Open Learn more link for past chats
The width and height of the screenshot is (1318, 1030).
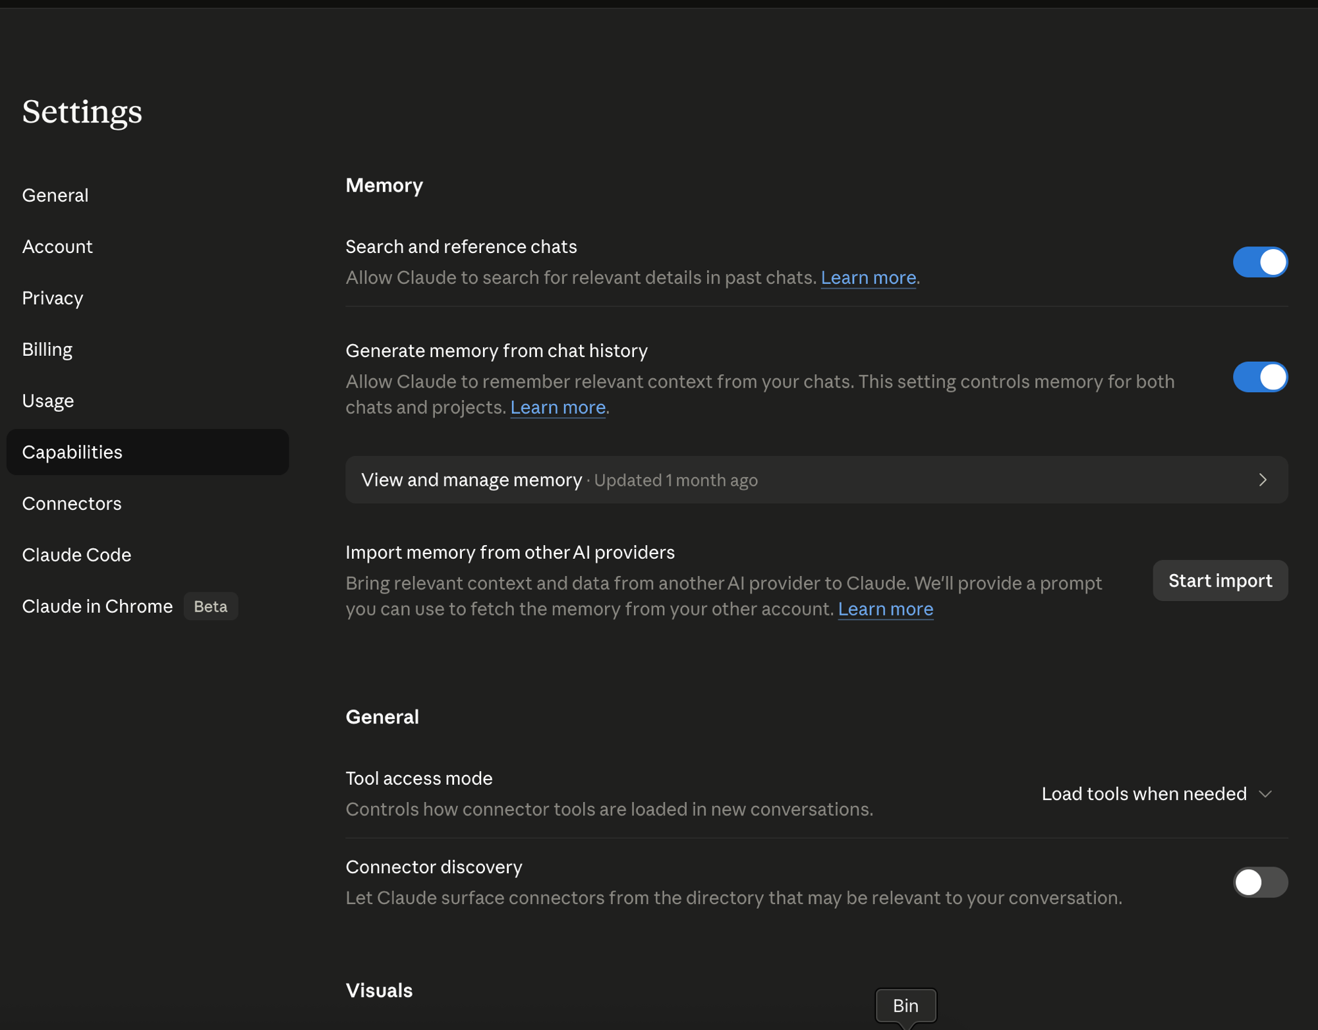pyautogui.click(x=868, y=277)
